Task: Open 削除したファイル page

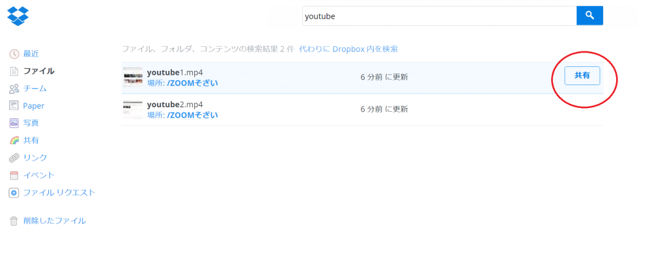Action: pos(55,221)
